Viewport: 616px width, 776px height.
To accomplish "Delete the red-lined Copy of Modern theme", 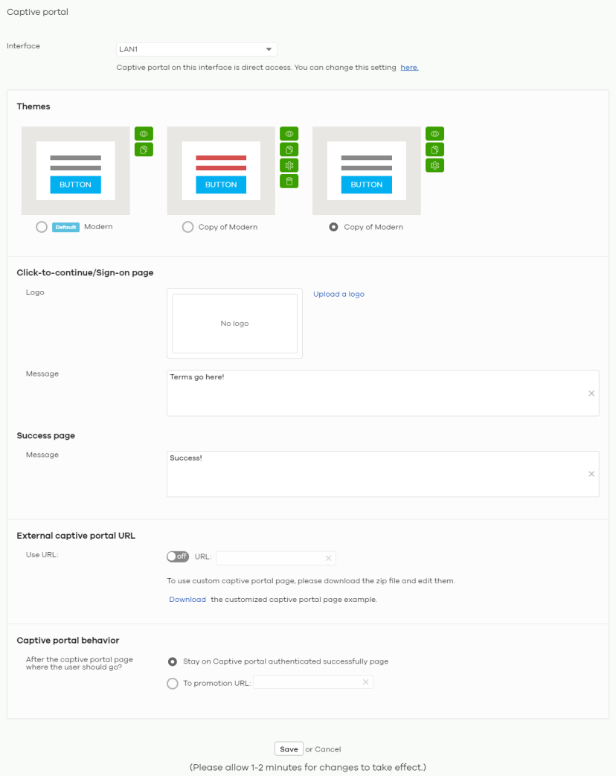I will 289,181.
